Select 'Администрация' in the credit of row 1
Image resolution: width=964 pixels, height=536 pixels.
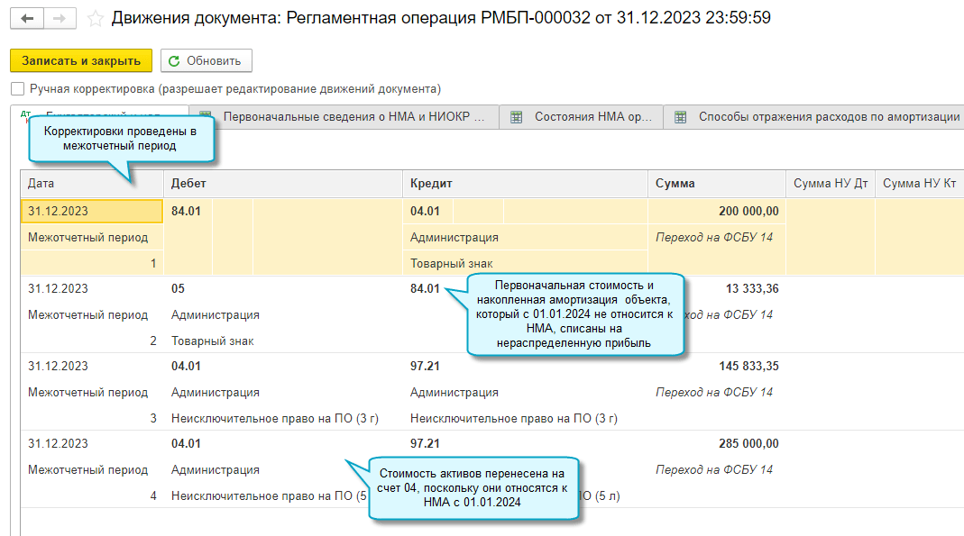point(454,238)
